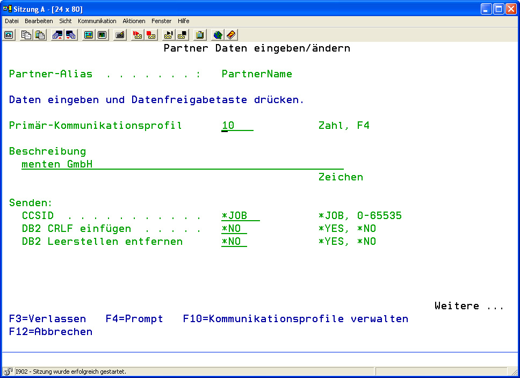Click the Send File to Host icon
Viewport: 520px width, 378px height.
57,35
